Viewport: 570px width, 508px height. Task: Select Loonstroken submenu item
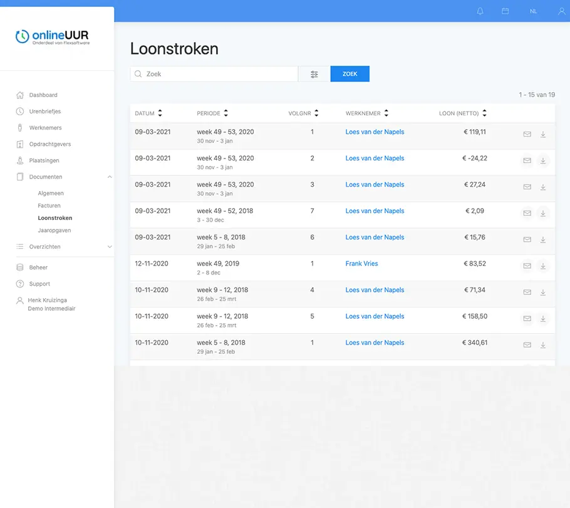(55, 218)
